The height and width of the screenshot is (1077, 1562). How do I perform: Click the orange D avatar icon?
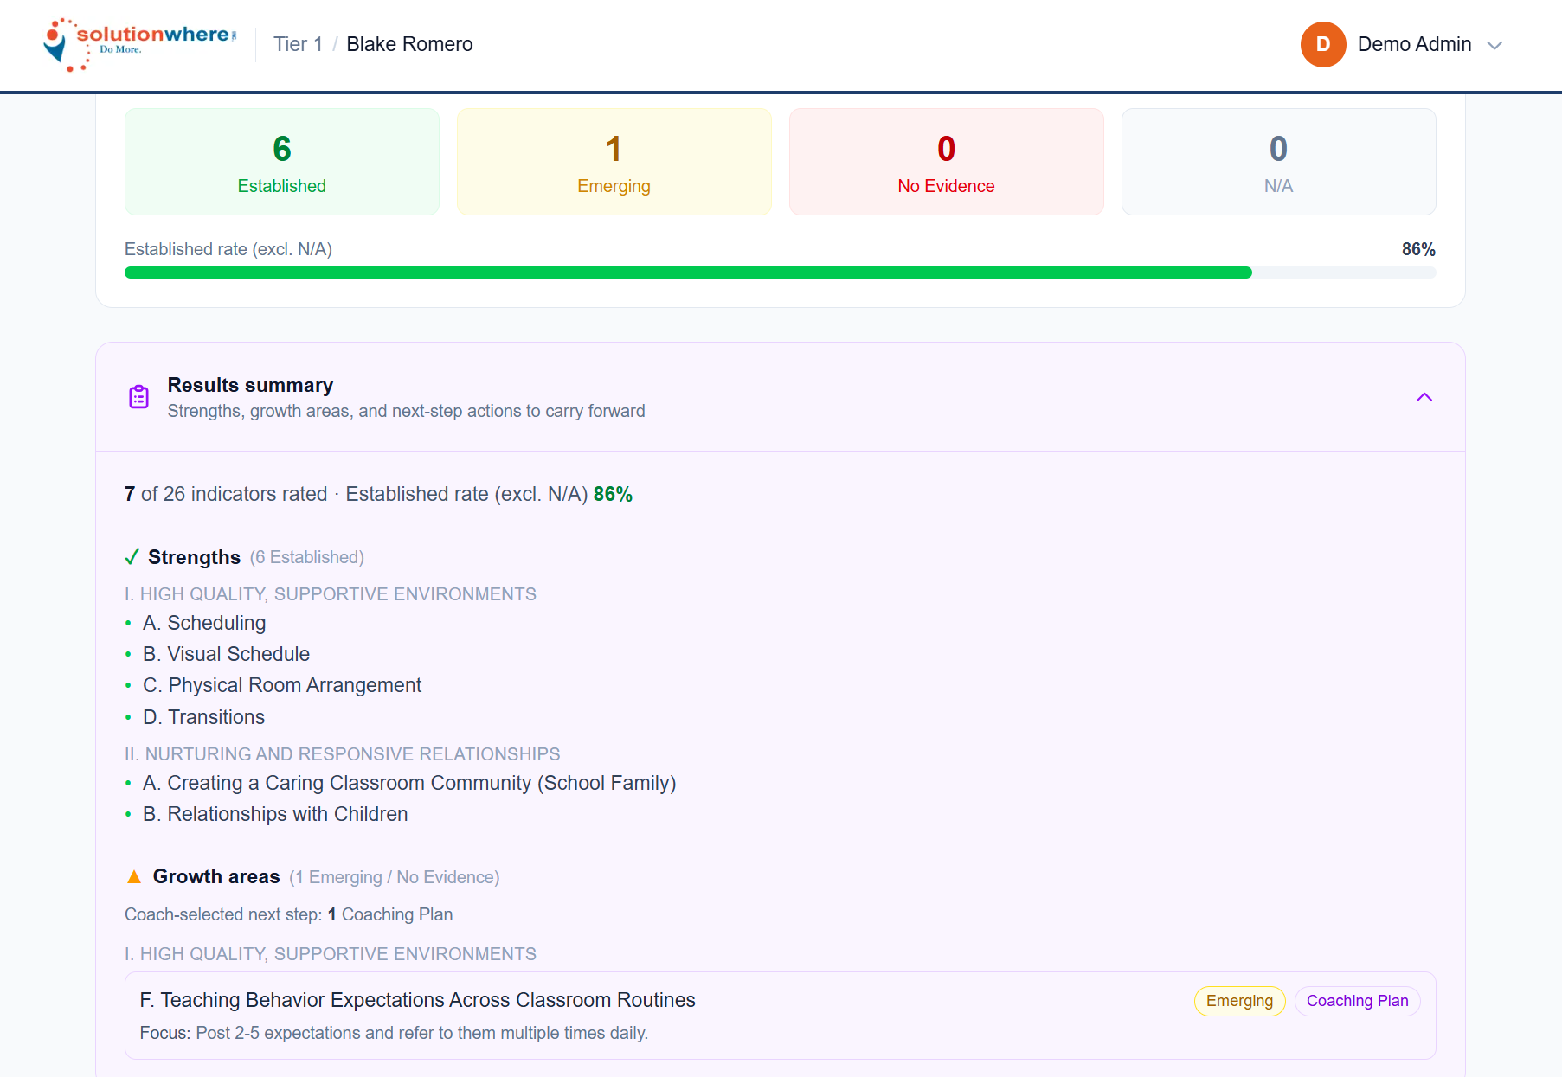pyautogui.click(x=1322, y=44)
